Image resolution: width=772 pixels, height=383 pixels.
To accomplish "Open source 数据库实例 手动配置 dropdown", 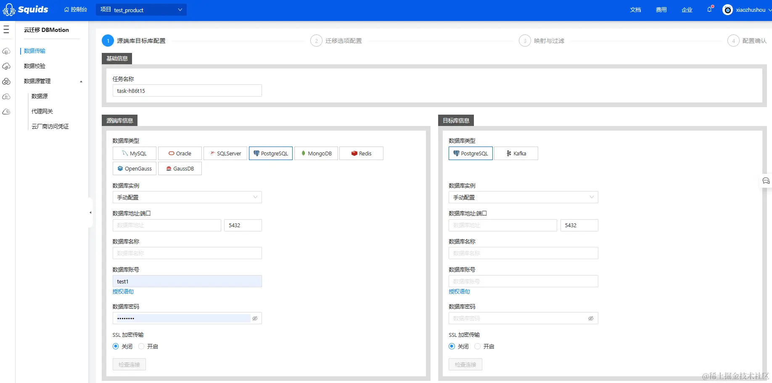I will point(187,197).
